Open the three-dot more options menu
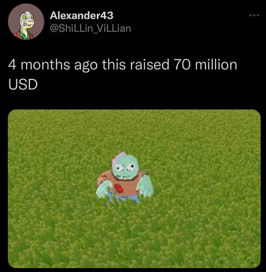The width and height of the screenshot is (266, 272). click(254, 15)
